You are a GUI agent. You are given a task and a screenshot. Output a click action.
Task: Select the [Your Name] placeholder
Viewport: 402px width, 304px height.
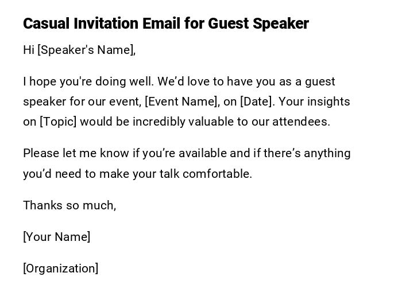point(57,237)
